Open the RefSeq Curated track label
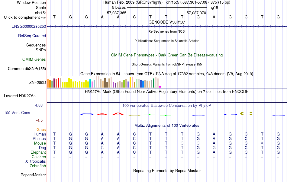The width and height of the screenshot is (287, 182). (x=32, y=36)
